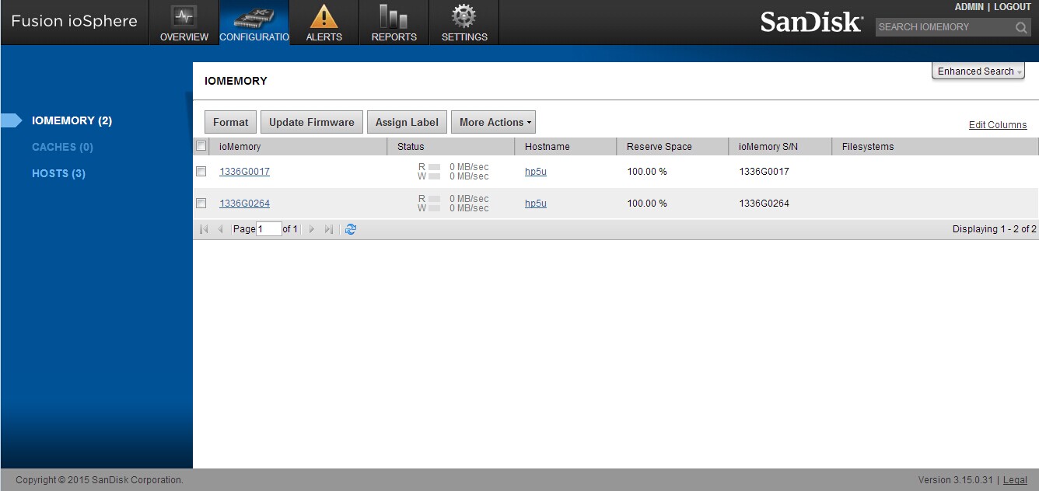
Task: Click the search magnifier icon
Action: click(x=1021, y=27)
